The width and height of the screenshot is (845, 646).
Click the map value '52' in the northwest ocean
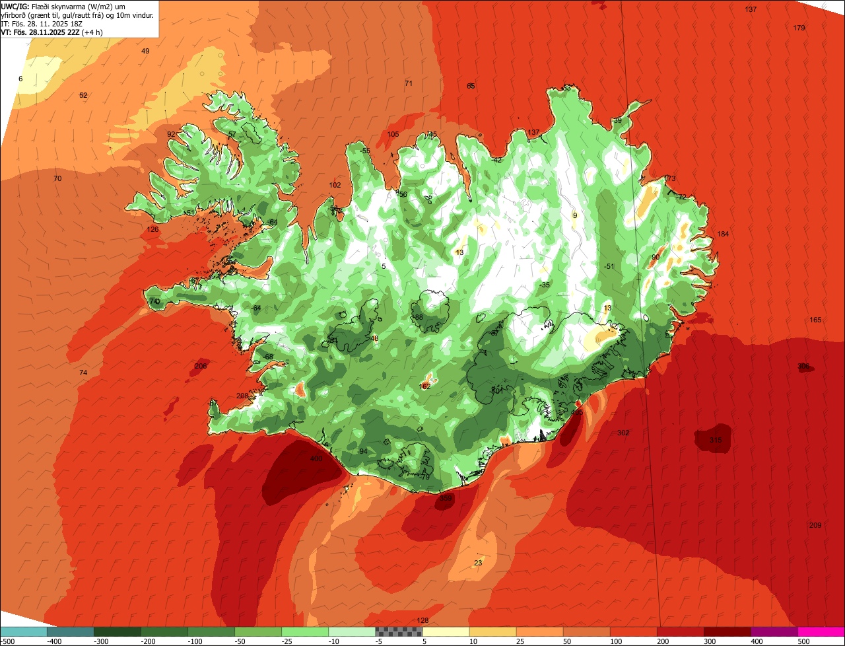tap(83, 95)
